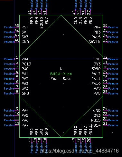Screen dimensions: 122x157
Task: Click the vertical PB6 pin label
Action: [x=85, y=21]
